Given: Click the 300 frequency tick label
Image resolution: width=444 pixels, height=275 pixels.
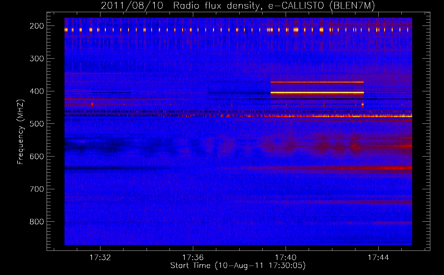Looking at the screenshot, I should pos(37,59).
